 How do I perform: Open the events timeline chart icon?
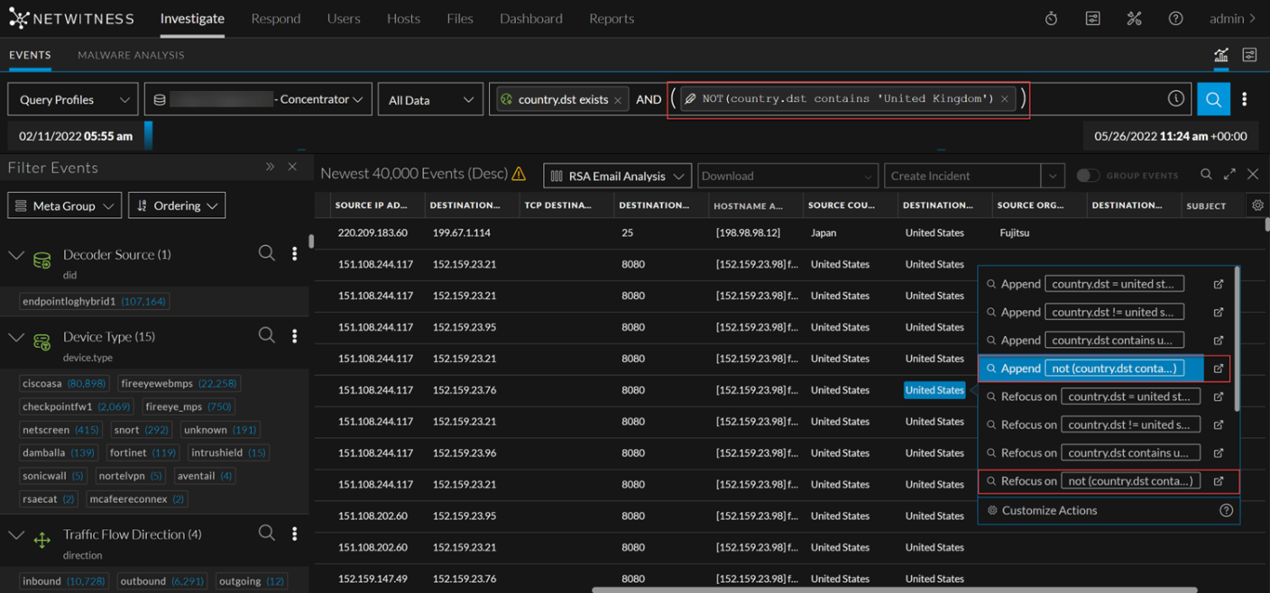coord(1220,55)
